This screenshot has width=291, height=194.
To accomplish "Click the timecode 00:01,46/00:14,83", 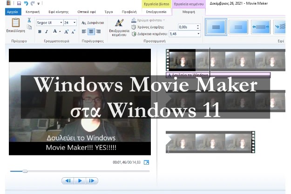I will pyautogui.click(x=127, y=162).
